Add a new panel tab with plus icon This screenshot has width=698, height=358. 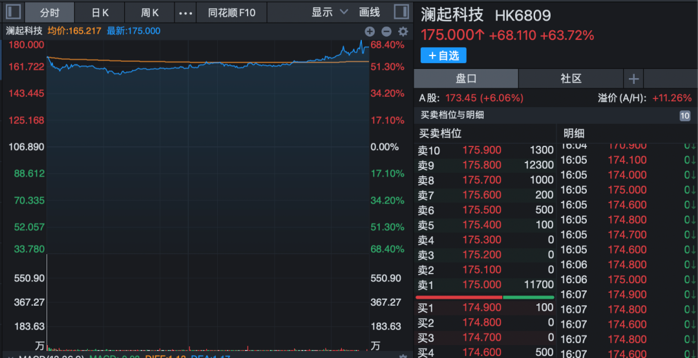click(x=633, y=79)
